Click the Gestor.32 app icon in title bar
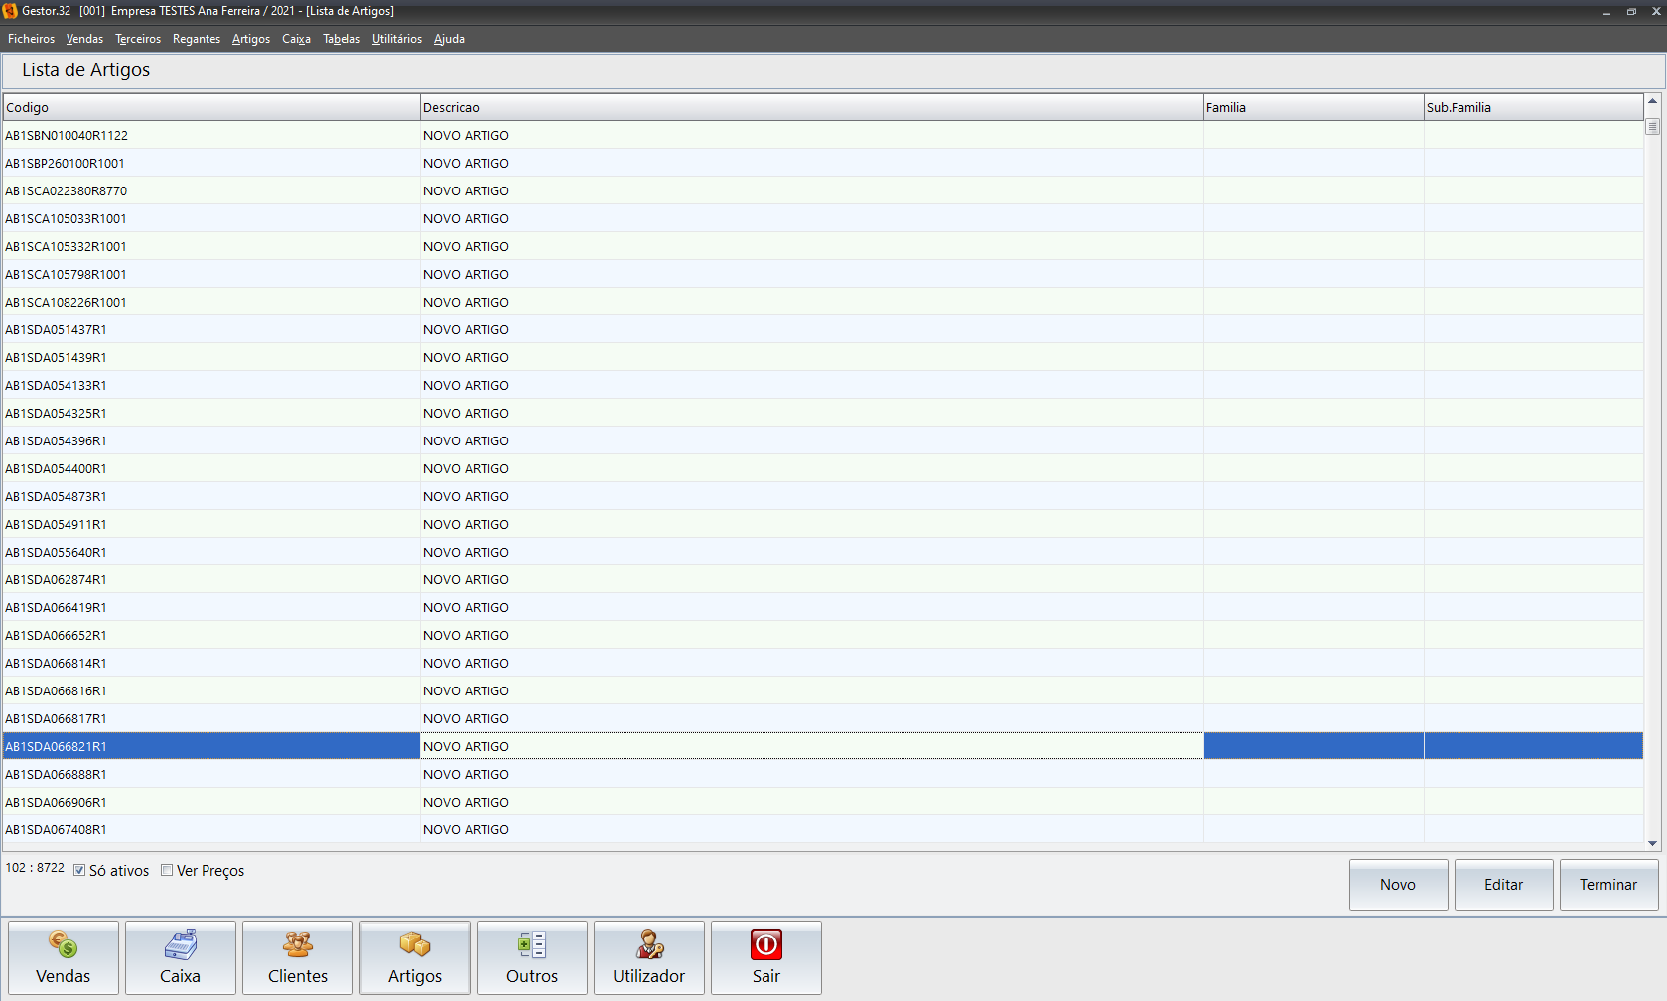This screenshot has width=1667, height=1001. [10, 11]
